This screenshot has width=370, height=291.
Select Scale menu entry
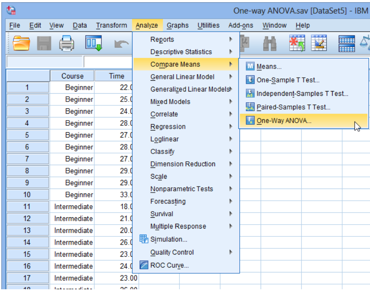(x=186, y=176)
